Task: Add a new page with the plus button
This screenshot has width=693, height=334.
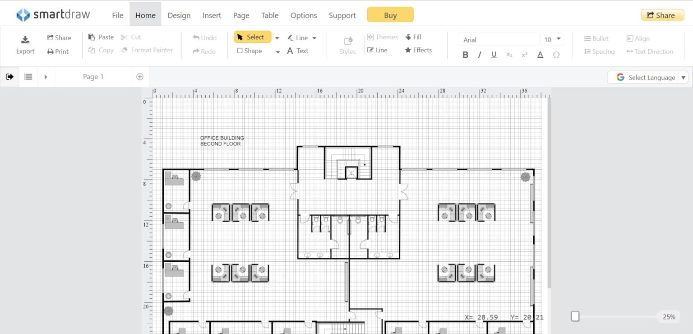Action: point(140,77)
